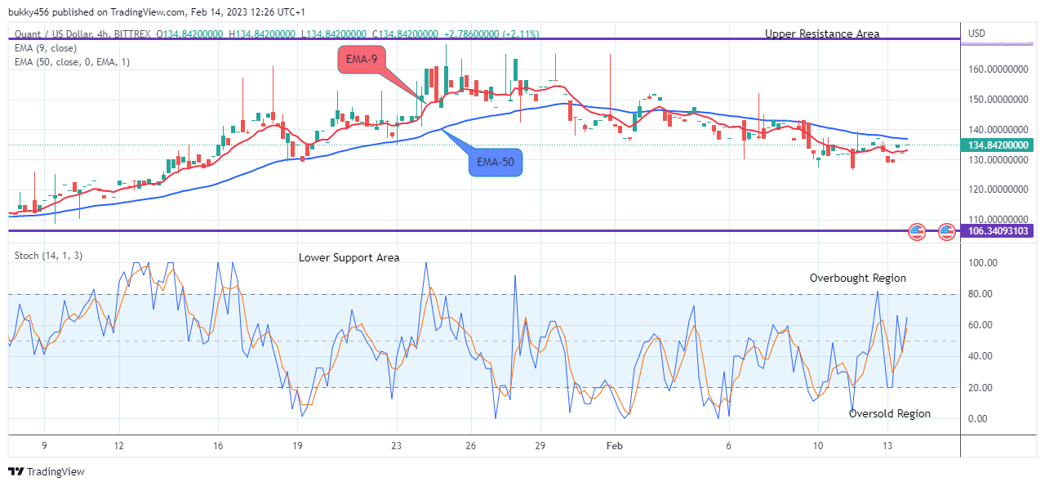The image size is (1045, 486).
Task: Click the USD currency label on price axis
Action: click(976, 33)
